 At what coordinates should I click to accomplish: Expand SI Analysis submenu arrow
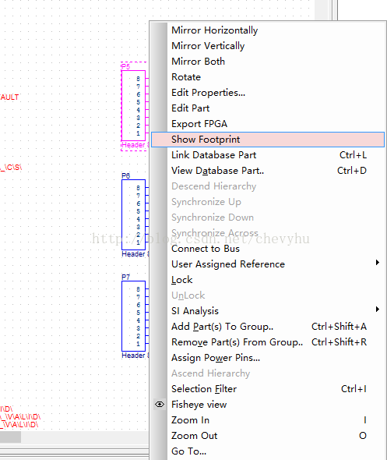pos(378,310)
